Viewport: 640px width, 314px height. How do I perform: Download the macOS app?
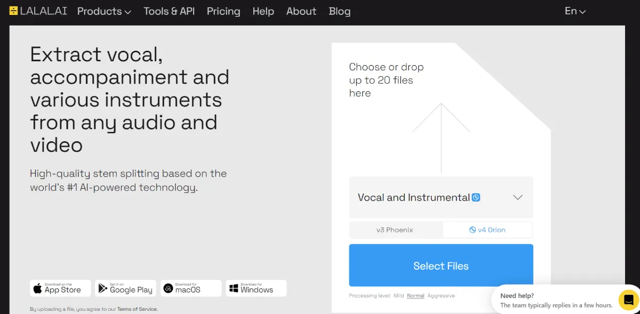pyautogui.click(x=191, y=288)
